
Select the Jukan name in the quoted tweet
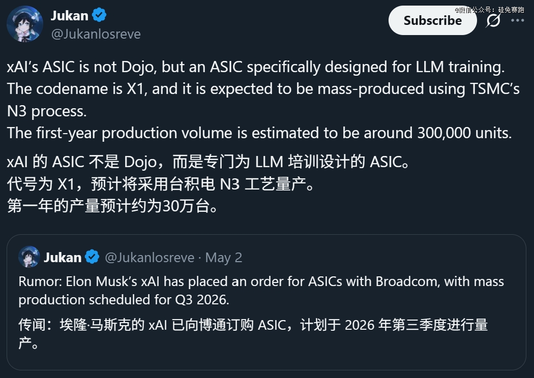click(63, 258)
